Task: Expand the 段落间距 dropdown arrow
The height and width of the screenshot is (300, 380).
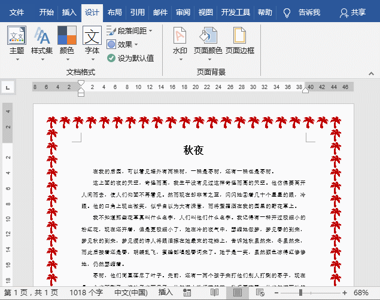Action: tap(150, 31)
